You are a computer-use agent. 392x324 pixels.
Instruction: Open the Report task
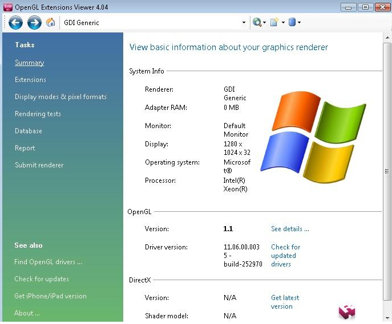pyautogui.click(x=25, y=148)
